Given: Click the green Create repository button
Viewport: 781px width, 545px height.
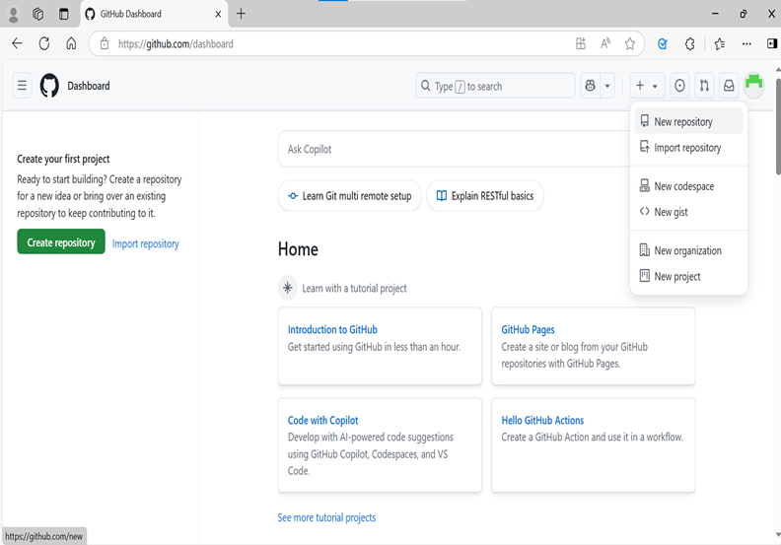Looking at the screenshot, I should point(61,241).
